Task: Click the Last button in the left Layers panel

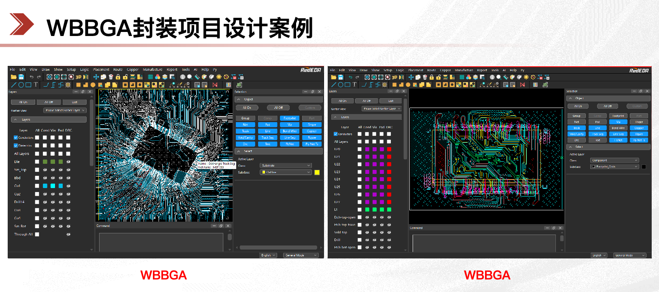Action: 74,102
